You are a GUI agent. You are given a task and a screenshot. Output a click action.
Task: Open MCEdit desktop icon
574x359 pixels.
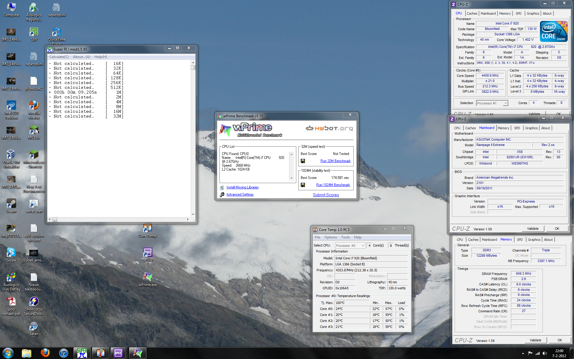pyautogui.click(x=34, y=132)
